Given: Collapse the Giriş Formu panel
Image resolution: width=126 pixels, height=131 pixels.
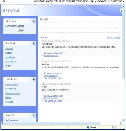Looking at the screenshot, I should 34,21.
